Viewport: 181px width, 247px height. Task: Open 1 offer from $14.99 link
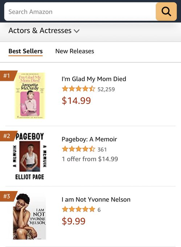(x=90, y=159)
